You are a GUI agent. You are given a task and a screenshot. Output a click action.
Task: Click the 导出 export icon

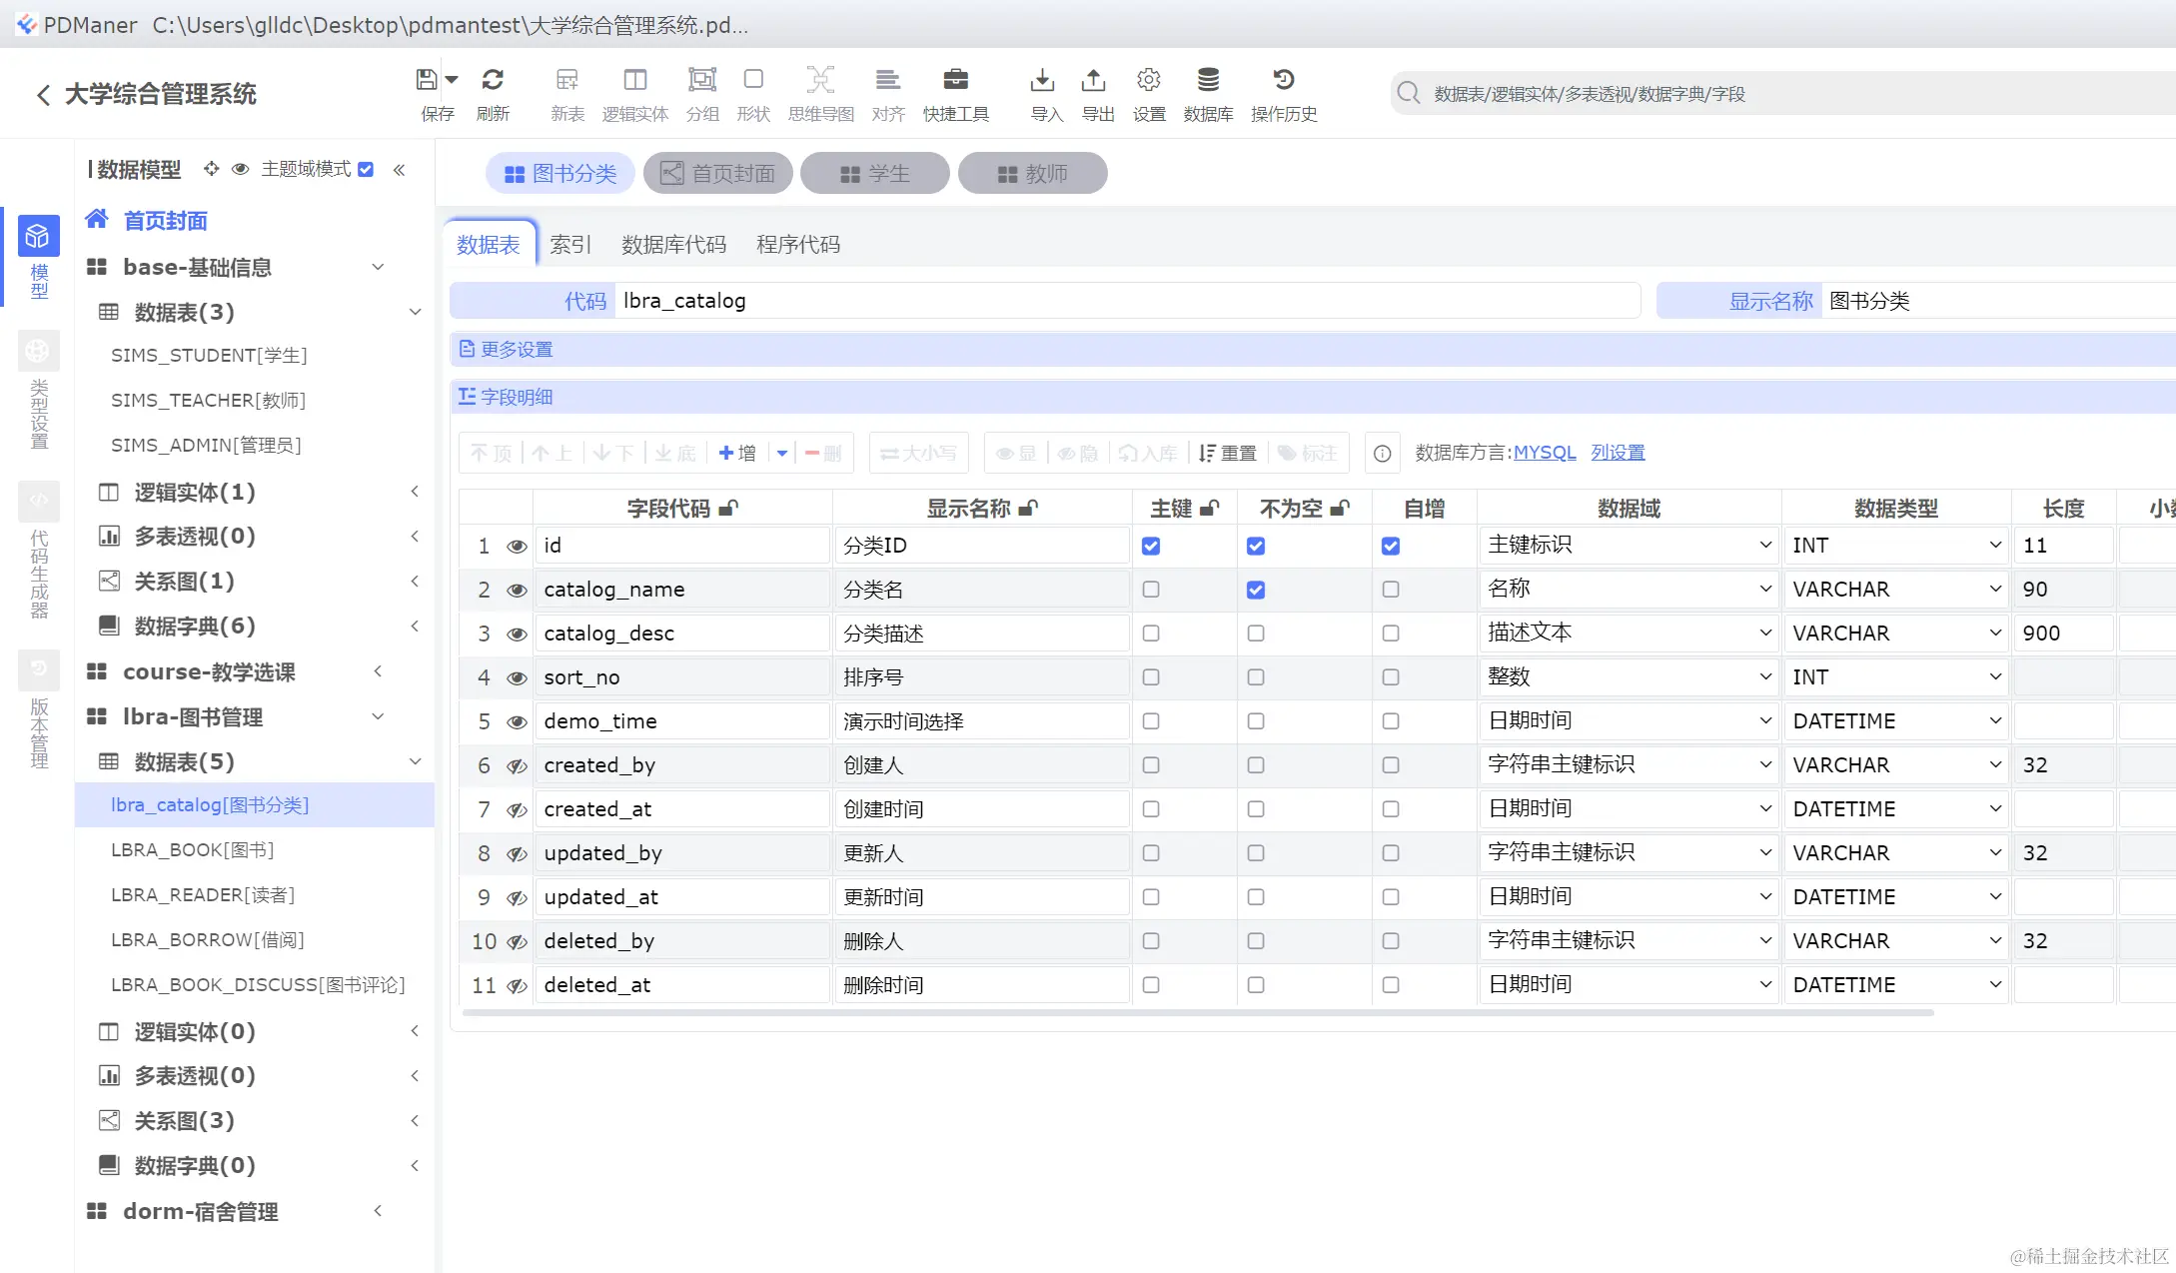click(1094, 80)
